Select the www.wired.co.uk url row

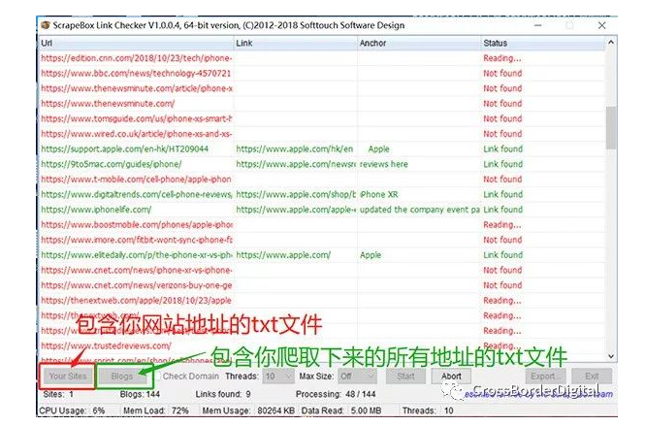137,134
